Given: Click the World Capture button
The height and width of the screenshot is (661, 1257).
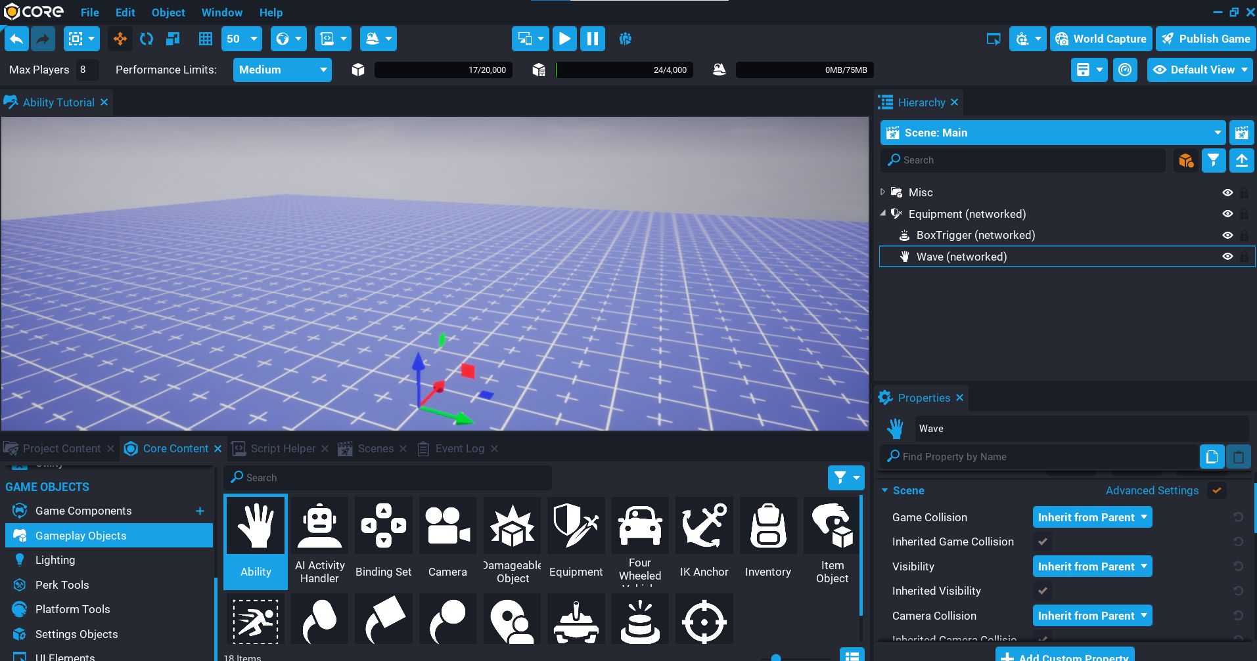Looking at the screenshot, I should [1101, 39].
